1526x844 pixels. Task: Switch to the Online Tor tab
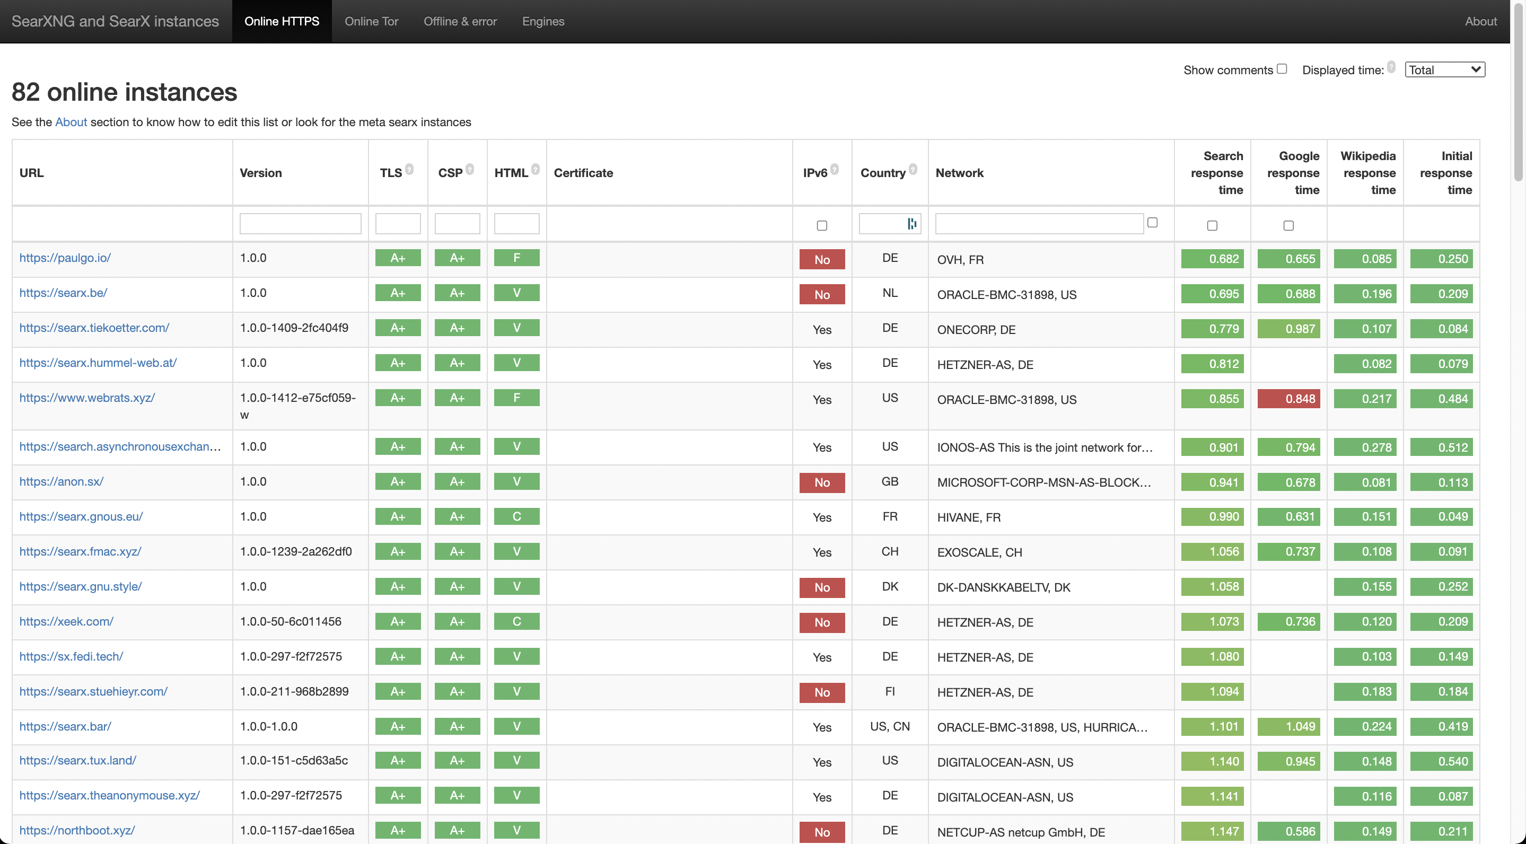372,21
